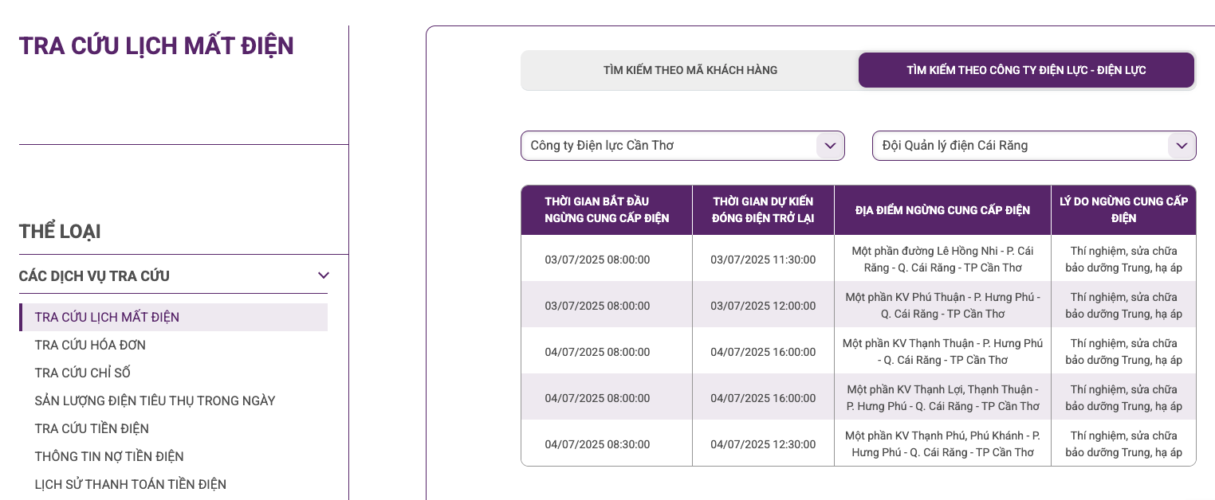The width and height of the screenshot is (1215, 500).
Task: Open SẢN LƯỢNG ĐIỆN TIÊU THỤ TRONG NGÀY
Action: pos(155,400)
